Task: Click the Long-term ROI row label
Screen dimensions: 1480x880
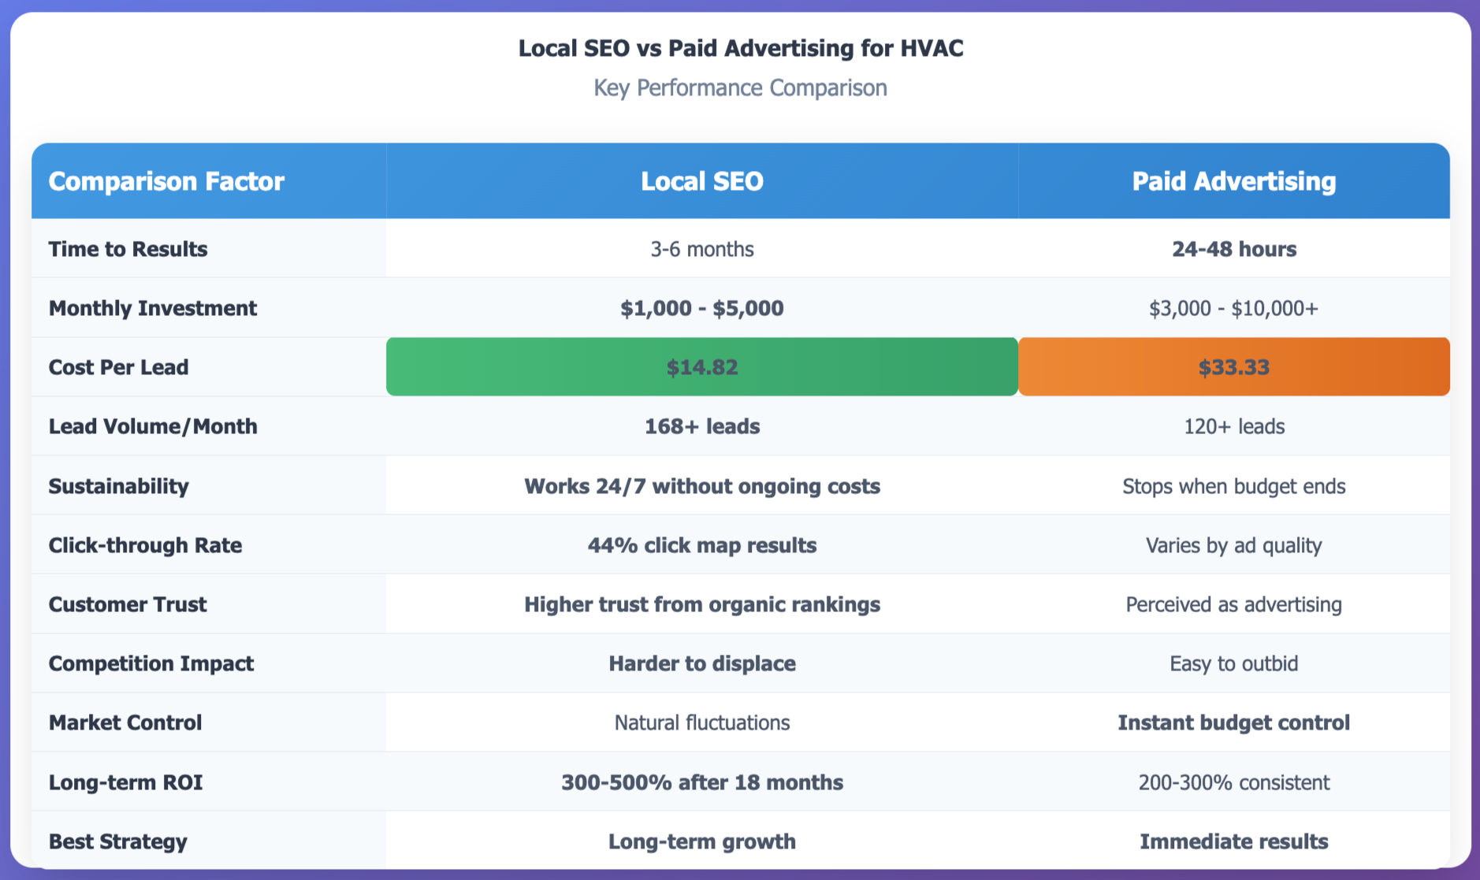Action: point(125,782)
